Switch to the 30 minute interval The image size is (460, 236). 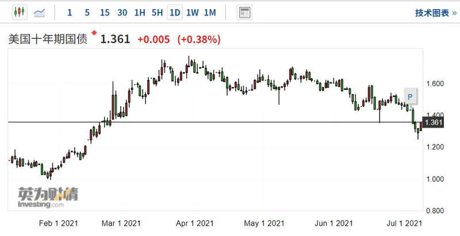122,12
